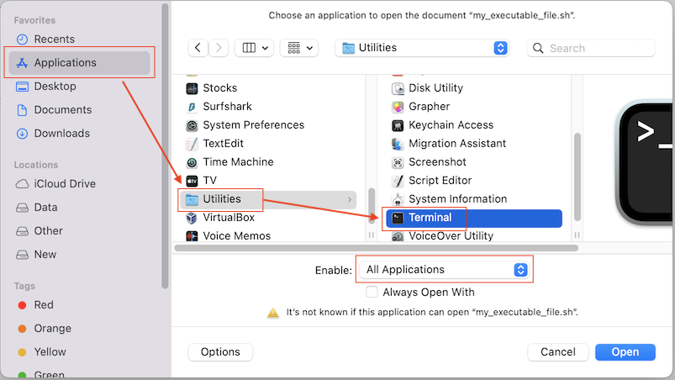
Task: Click the Terminal app icon
Action: point(398,218)
